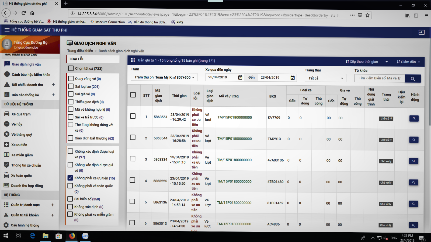Click the browser home icon

(x=32, y=13)
